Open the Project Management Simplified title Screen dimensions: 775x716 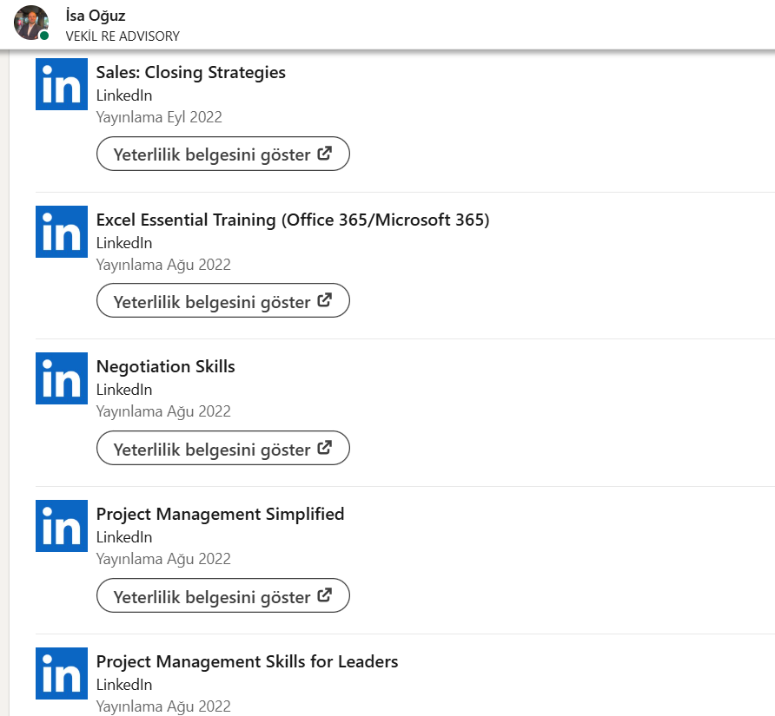coord(220,515)
